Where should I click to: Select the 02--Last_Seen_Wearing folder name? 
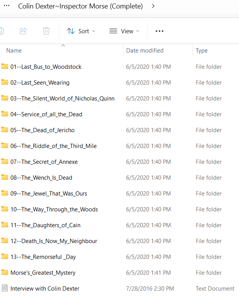pos(40,83)
